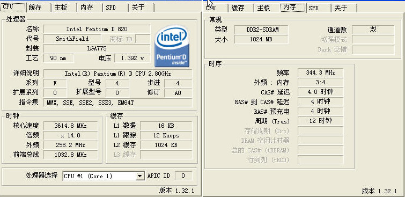This screenshot has height=197, width=405.
Task: Click the 3614.8 MHz core speed value
Action: [70, 126]
